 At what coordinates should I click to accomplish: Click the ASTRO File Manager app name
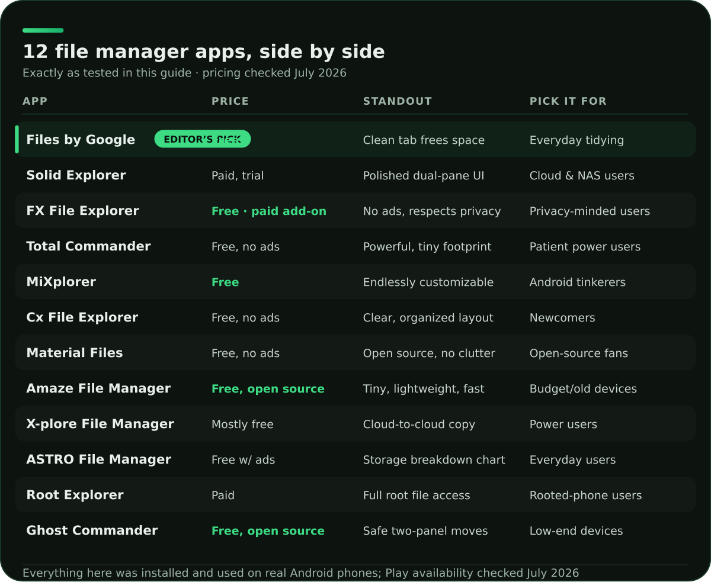coord(99,459)
